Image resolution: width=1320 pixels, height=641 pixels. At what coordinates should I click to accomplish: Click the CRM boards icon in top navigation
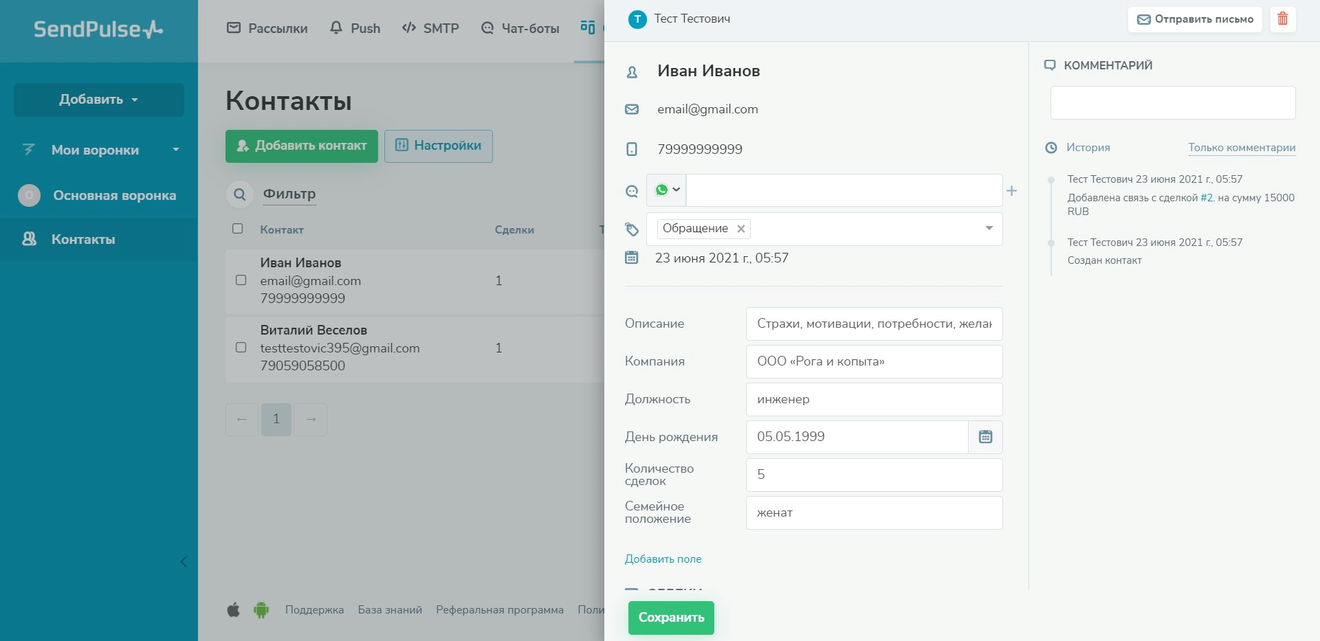(588, 27)
